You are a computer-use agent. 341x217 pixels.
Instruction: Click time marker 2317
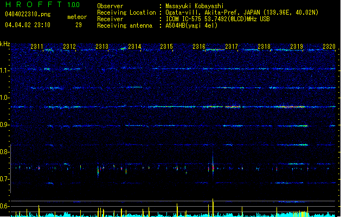[231, 46]
